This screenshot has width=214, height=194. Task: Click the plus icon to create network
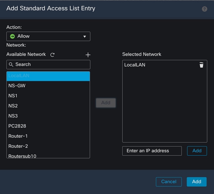pos(88,55)
